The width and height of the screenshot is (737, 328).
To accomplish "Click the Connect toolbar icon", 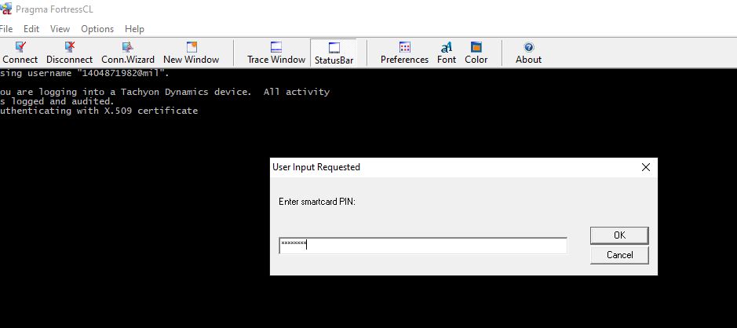I will click(20, 53).
